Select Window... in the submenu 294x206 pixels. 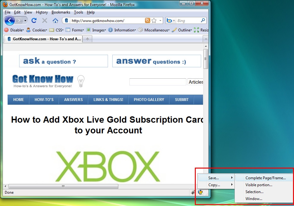pyautogui.click(x=264, y=199)
